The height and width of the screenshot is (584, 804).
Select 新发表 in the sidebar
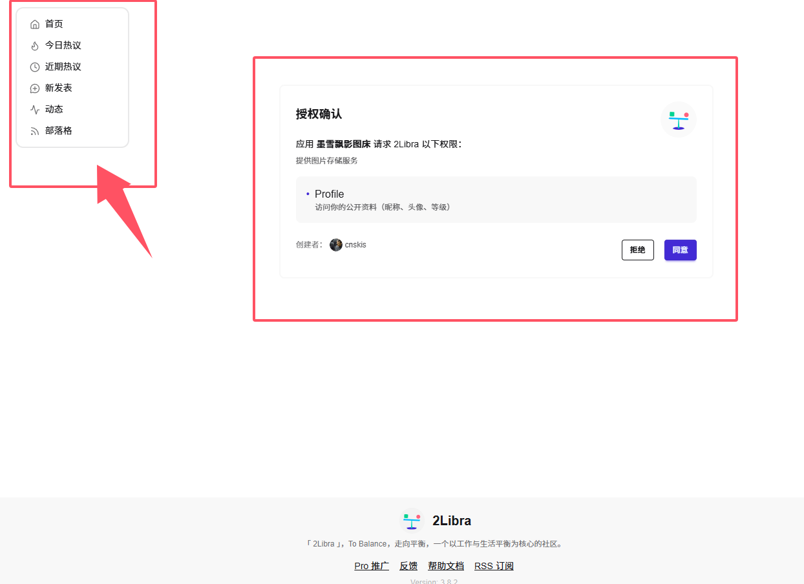coord(72,88)
